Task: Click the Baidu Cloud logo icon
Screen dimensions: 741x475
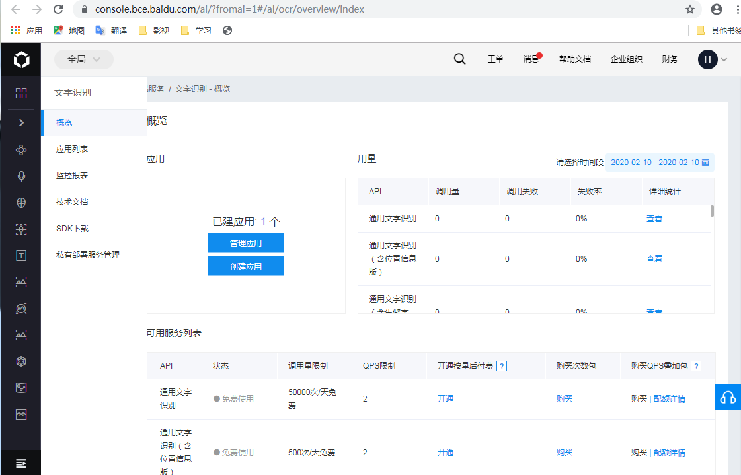Action: pos(21,60)
